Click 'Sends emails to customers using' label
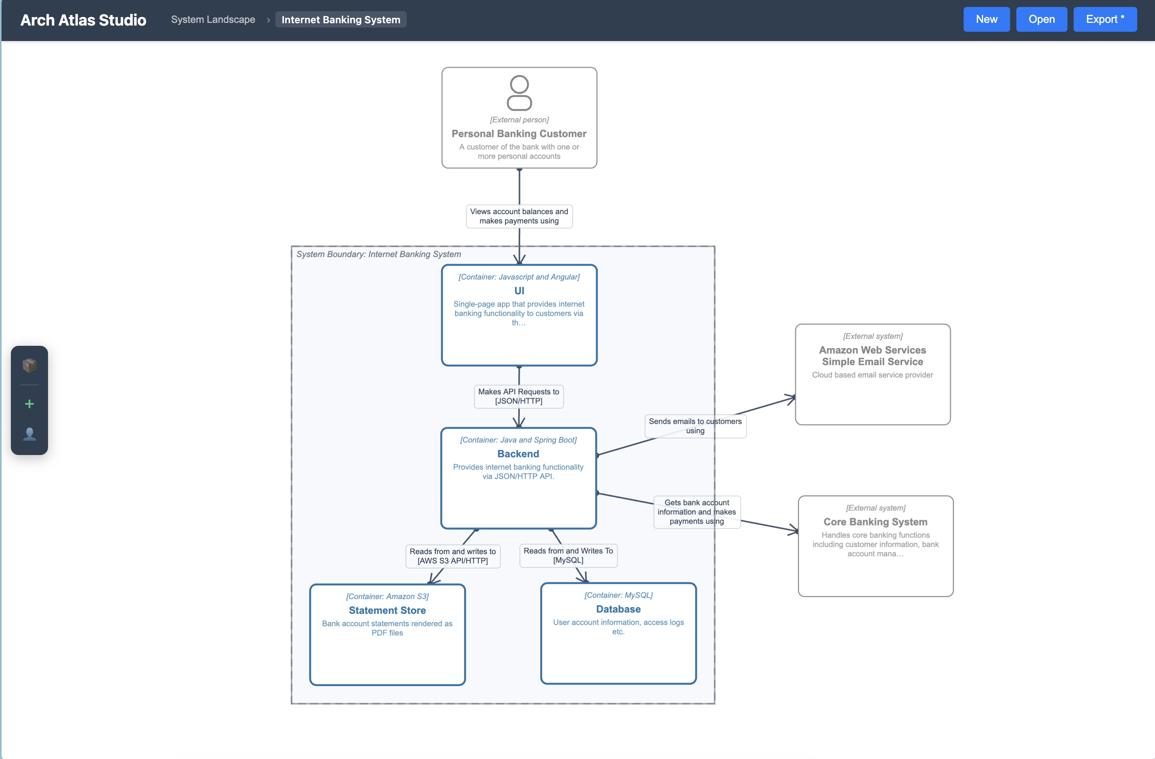The image size is (1155, 759). pyautogui.click(x=695, y=426)
